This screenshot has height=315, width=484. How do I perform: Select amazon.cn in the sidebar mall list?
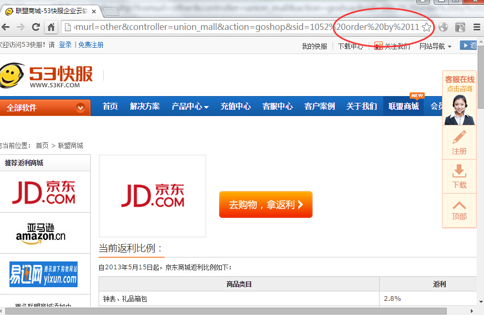click(41, 234)
